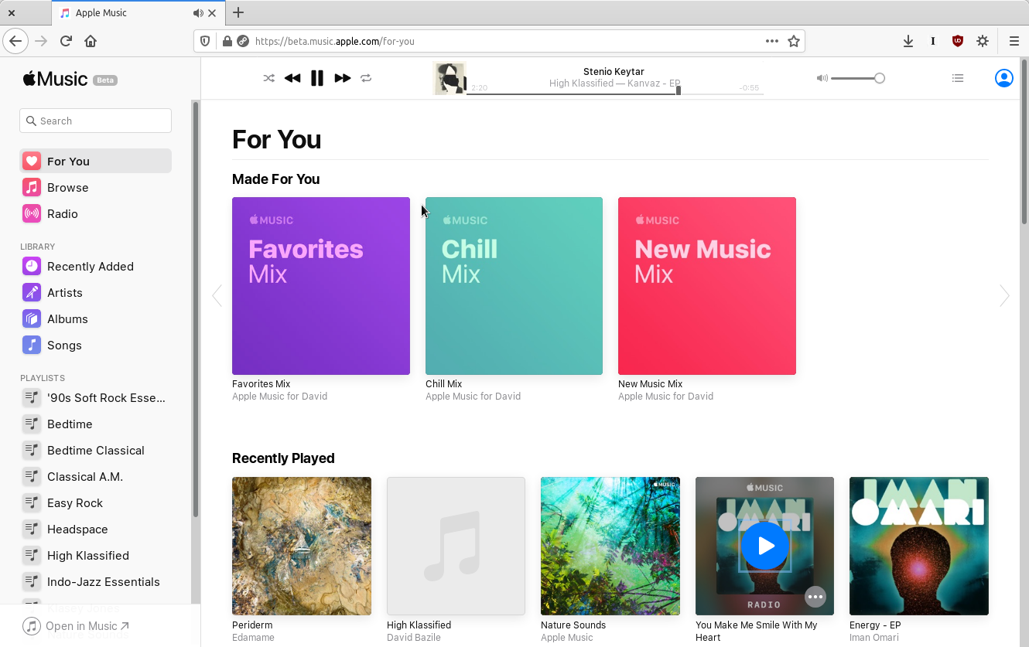Image resolution: width=1029 pixels, height=647 pixels.
Task: Click the Browse music note icon
Action: [31, 187]
